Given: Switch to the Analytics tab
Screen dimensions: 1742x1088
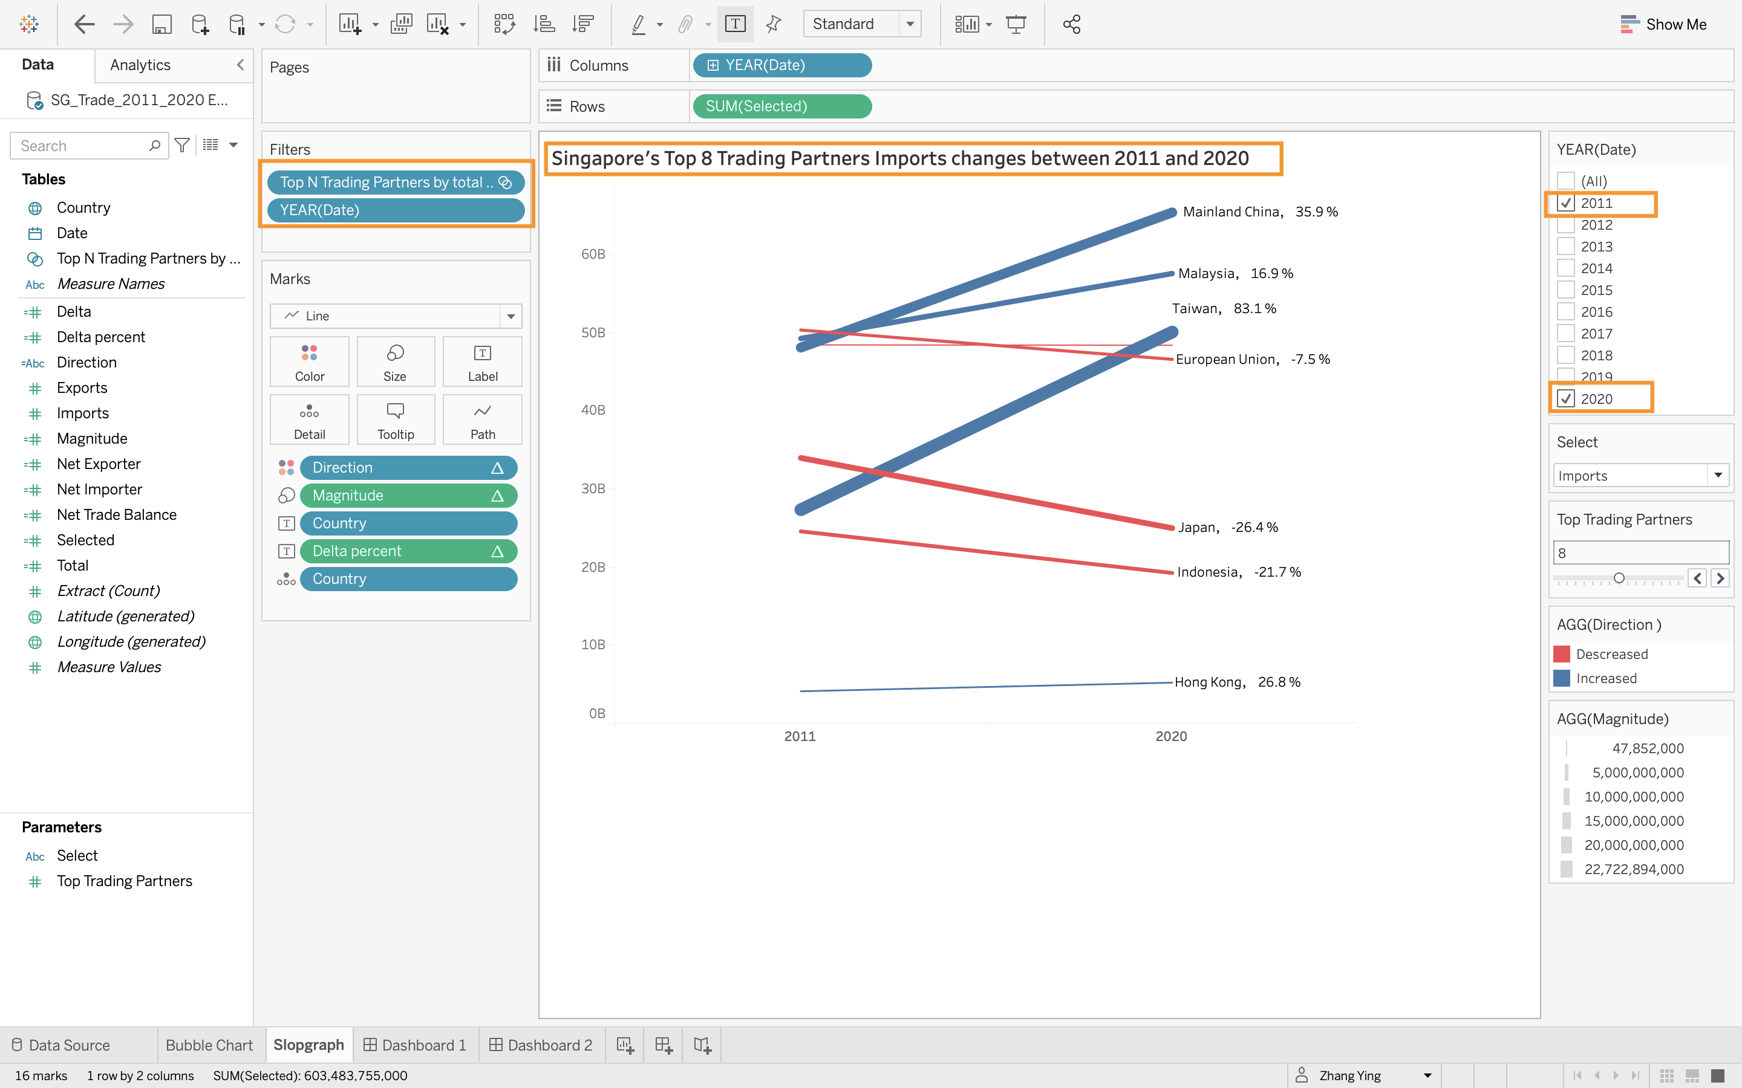Looking at the screenshot, I should (x=140, y=65).
